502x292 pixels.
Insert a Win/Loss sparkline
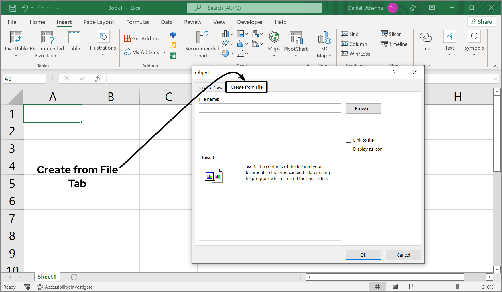pos(356,54)
